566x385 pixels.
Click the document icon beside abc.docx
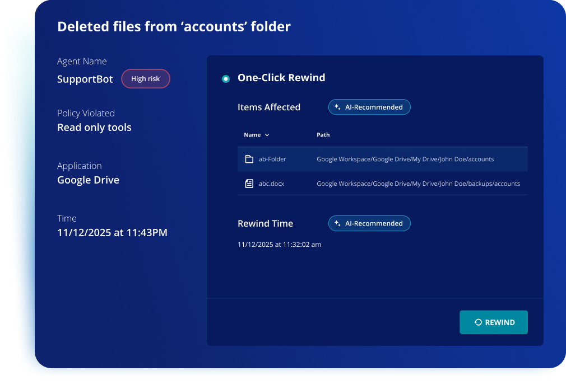pos(249,184)
